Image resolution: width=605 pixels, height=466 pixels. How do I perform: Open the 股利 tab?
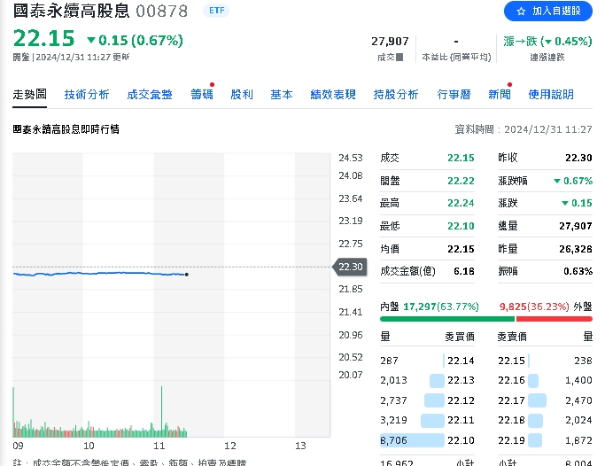pos(242,95)
